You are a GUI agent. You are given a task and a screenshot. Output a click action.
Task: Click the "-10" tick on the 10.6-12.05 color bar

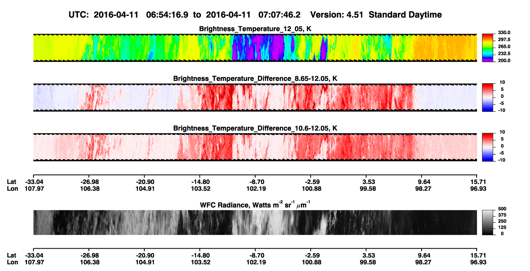[x=501, y=160]
